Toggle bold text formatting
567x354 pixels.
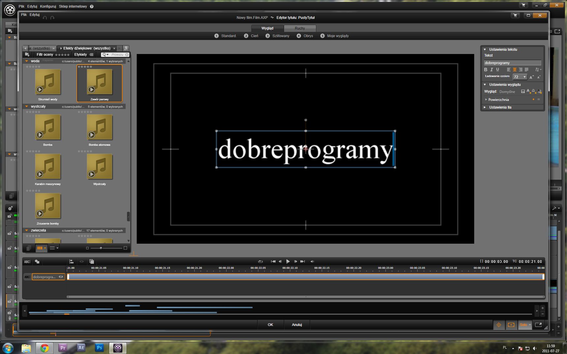click(486, 69)
